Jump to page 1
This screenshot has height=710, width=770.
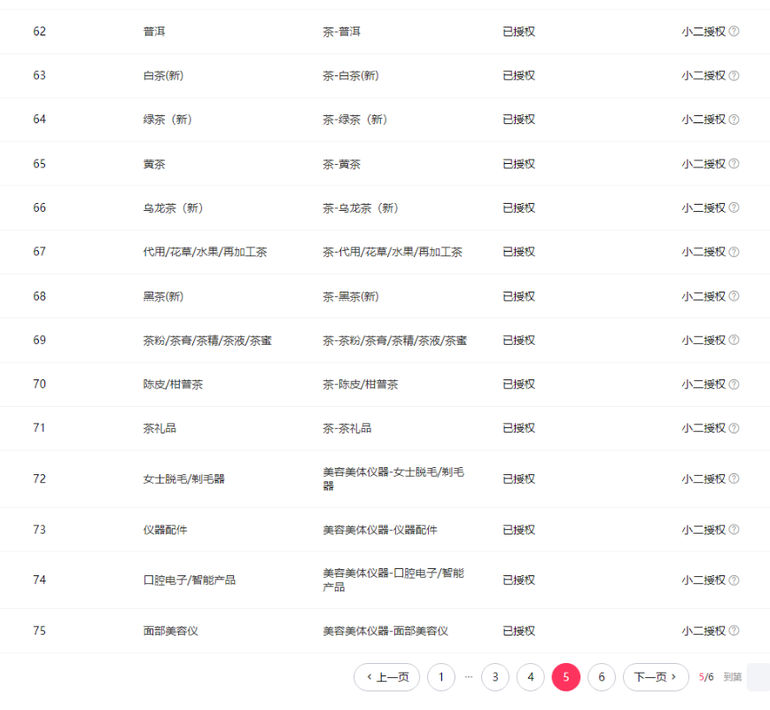(441, 677)
